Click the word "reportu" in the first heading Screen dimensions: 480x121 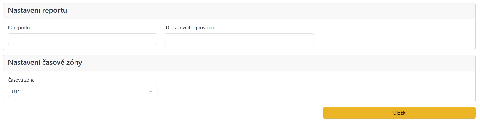coord(55,11)
